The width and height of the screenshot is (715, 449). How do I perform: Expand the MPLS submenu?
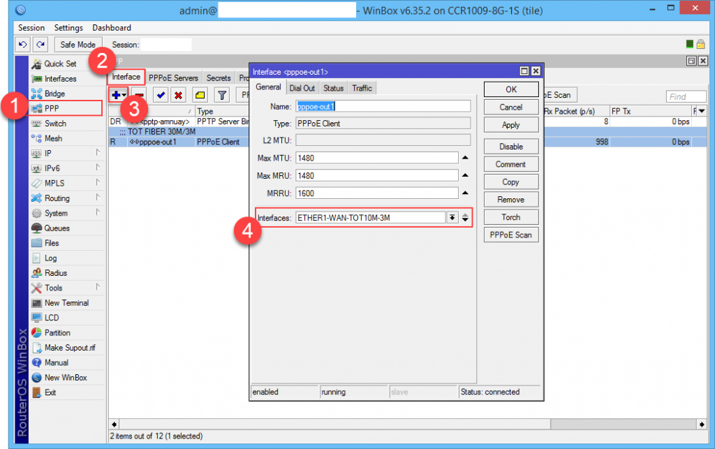point(98,183)
